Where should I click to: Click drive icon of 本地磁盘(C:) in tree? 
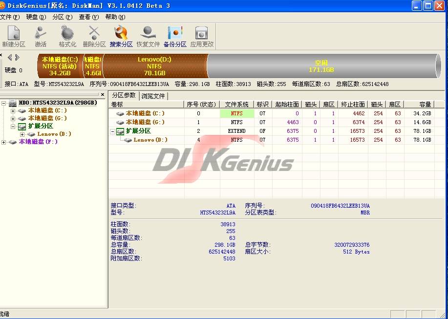pyautogui.click(x=22, y=111)
